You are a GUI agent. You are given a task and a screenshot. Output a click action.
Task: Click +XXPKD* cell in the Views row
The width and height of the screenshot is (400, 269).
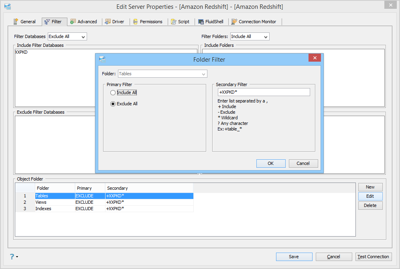(149, 202)
